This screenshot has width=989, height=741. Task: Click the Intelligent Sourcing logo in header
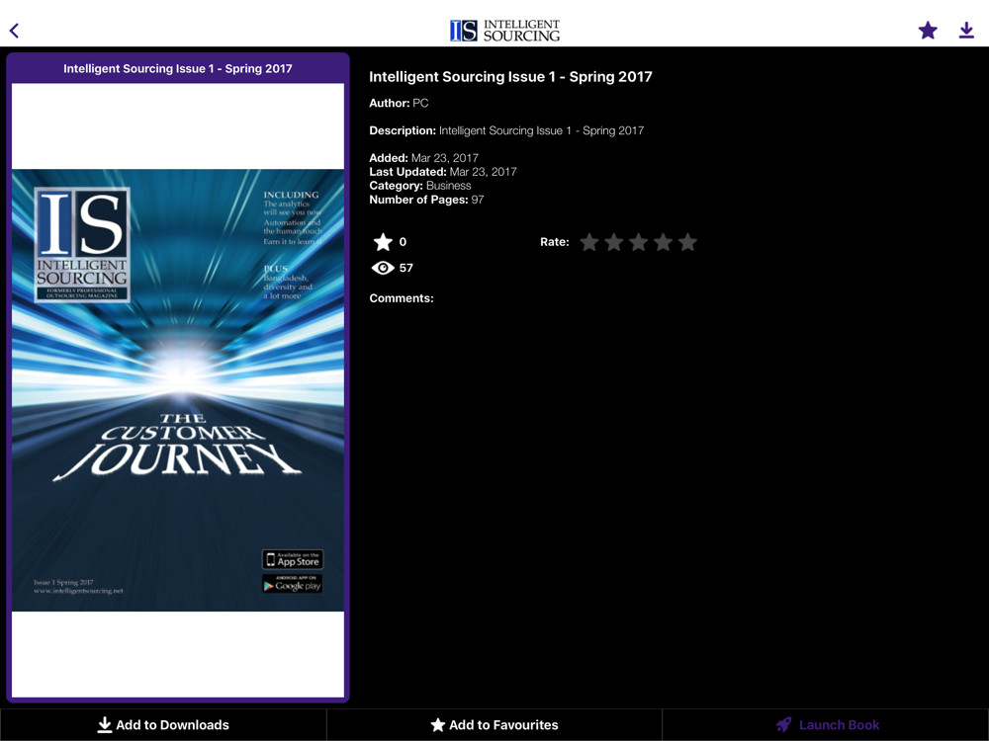(504, 31)
